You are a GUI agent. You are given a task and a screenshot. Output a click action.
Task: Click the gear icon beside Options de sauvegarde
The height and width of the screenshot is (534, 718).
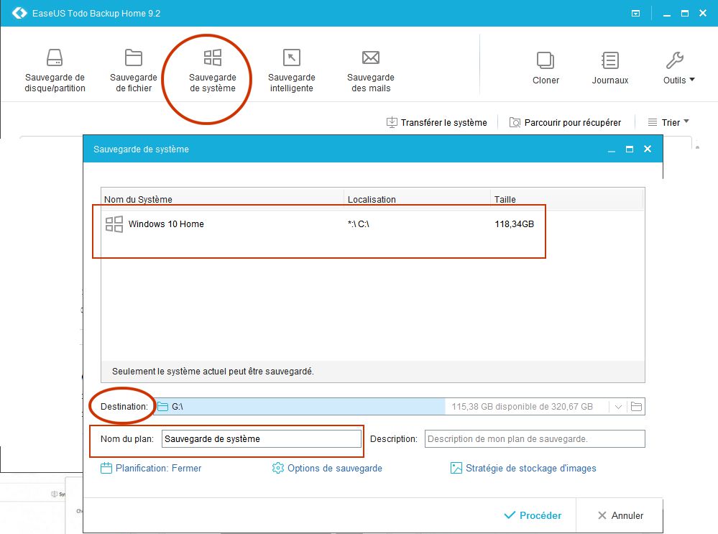(x=277, y=468)
